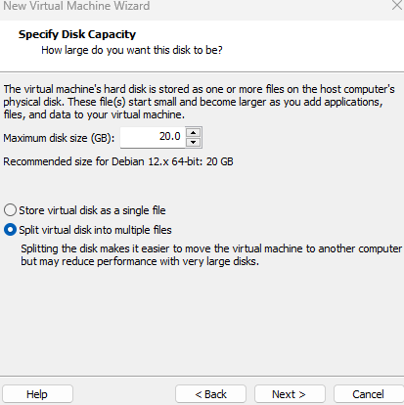Increase maximum disk size with up arrow
Screen dimensions: 404x405
click(x=194, y=132)
